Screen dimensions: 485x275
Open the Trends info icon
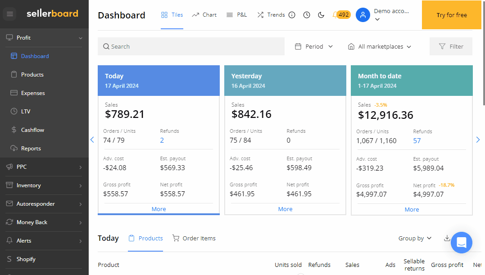click(292, 15)
